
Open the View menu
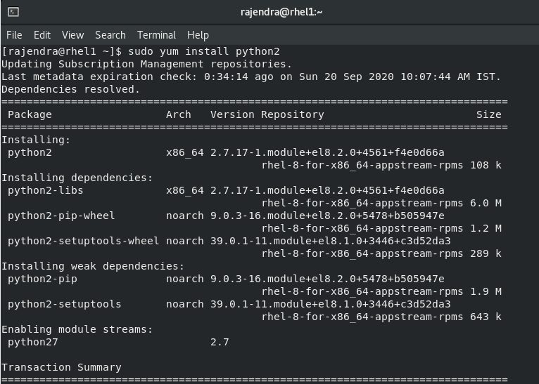(x=72, y=34)
